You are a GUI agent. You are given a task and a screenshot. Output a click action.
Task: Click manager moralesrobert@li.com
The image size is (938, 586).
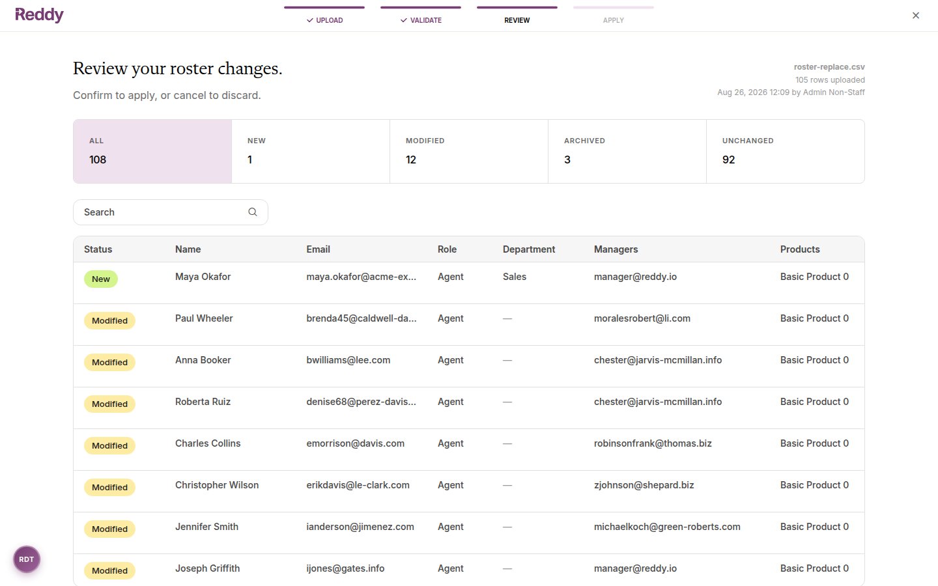coord(642,318)
